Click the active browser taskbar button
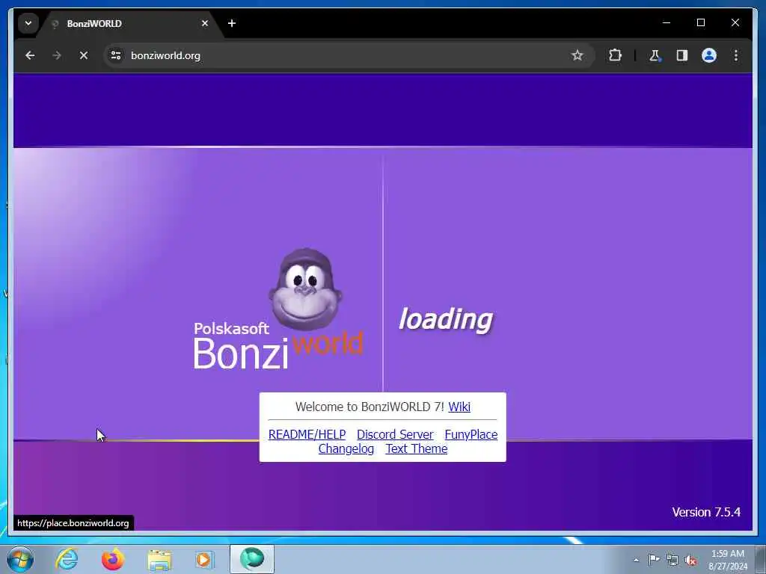 252,559
